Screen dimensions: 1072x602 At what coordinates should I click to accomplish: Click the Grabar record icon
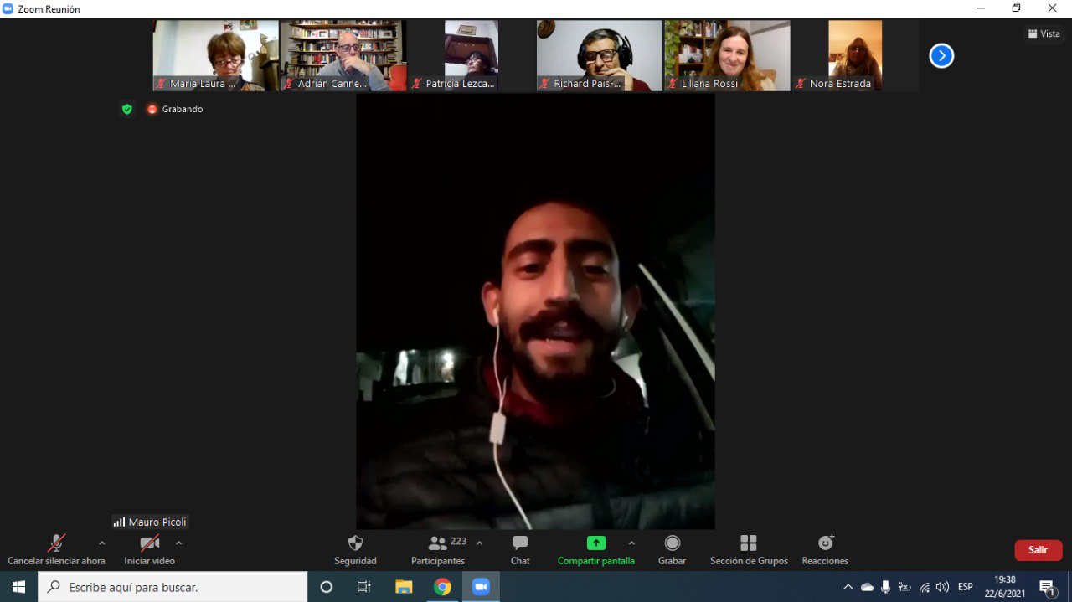point(673,543)
